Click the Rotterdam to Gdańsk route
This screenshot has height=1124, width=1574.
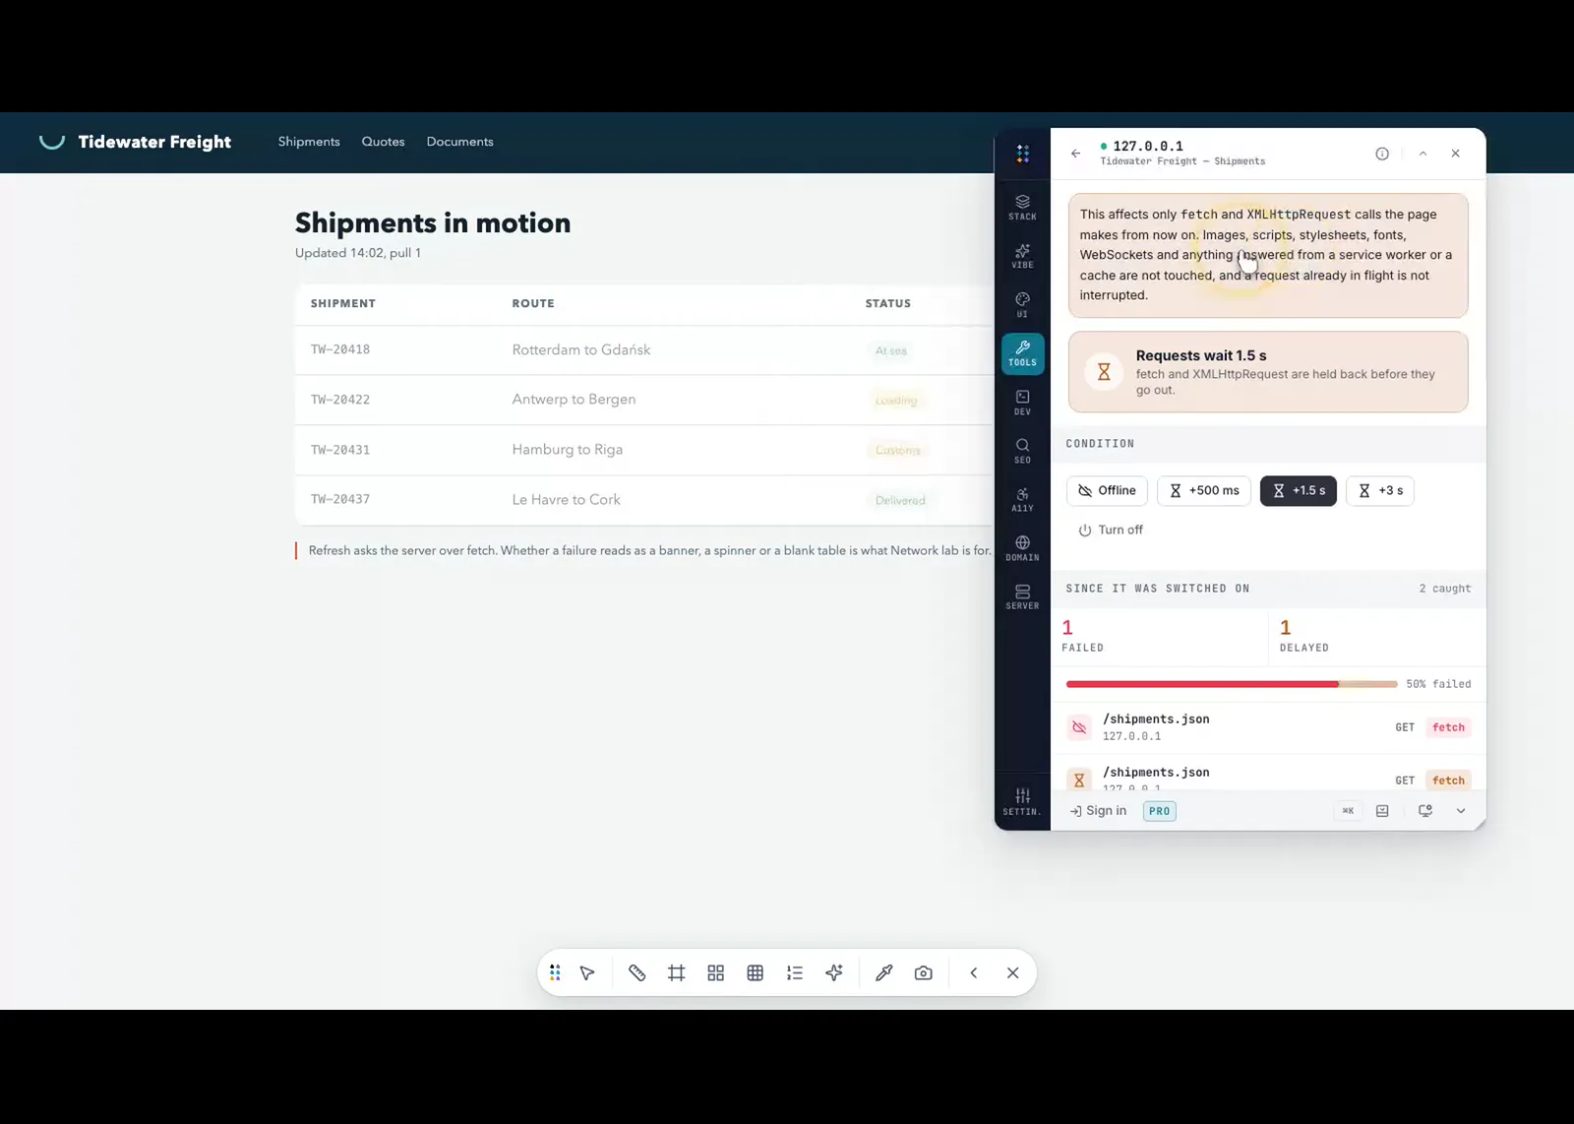(x=580, y=349)
